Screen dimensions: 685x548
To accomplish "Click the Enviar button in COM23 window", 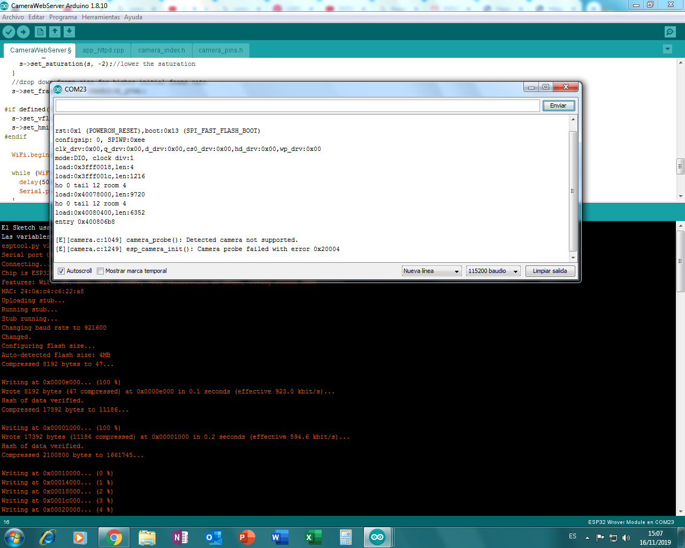I will point(558,105).
